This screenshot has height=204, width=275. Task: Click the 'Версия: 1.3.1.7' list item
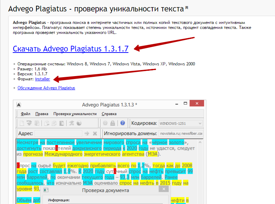33,74
